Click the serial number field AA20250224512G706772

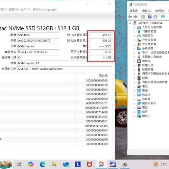tap(39, 41)
